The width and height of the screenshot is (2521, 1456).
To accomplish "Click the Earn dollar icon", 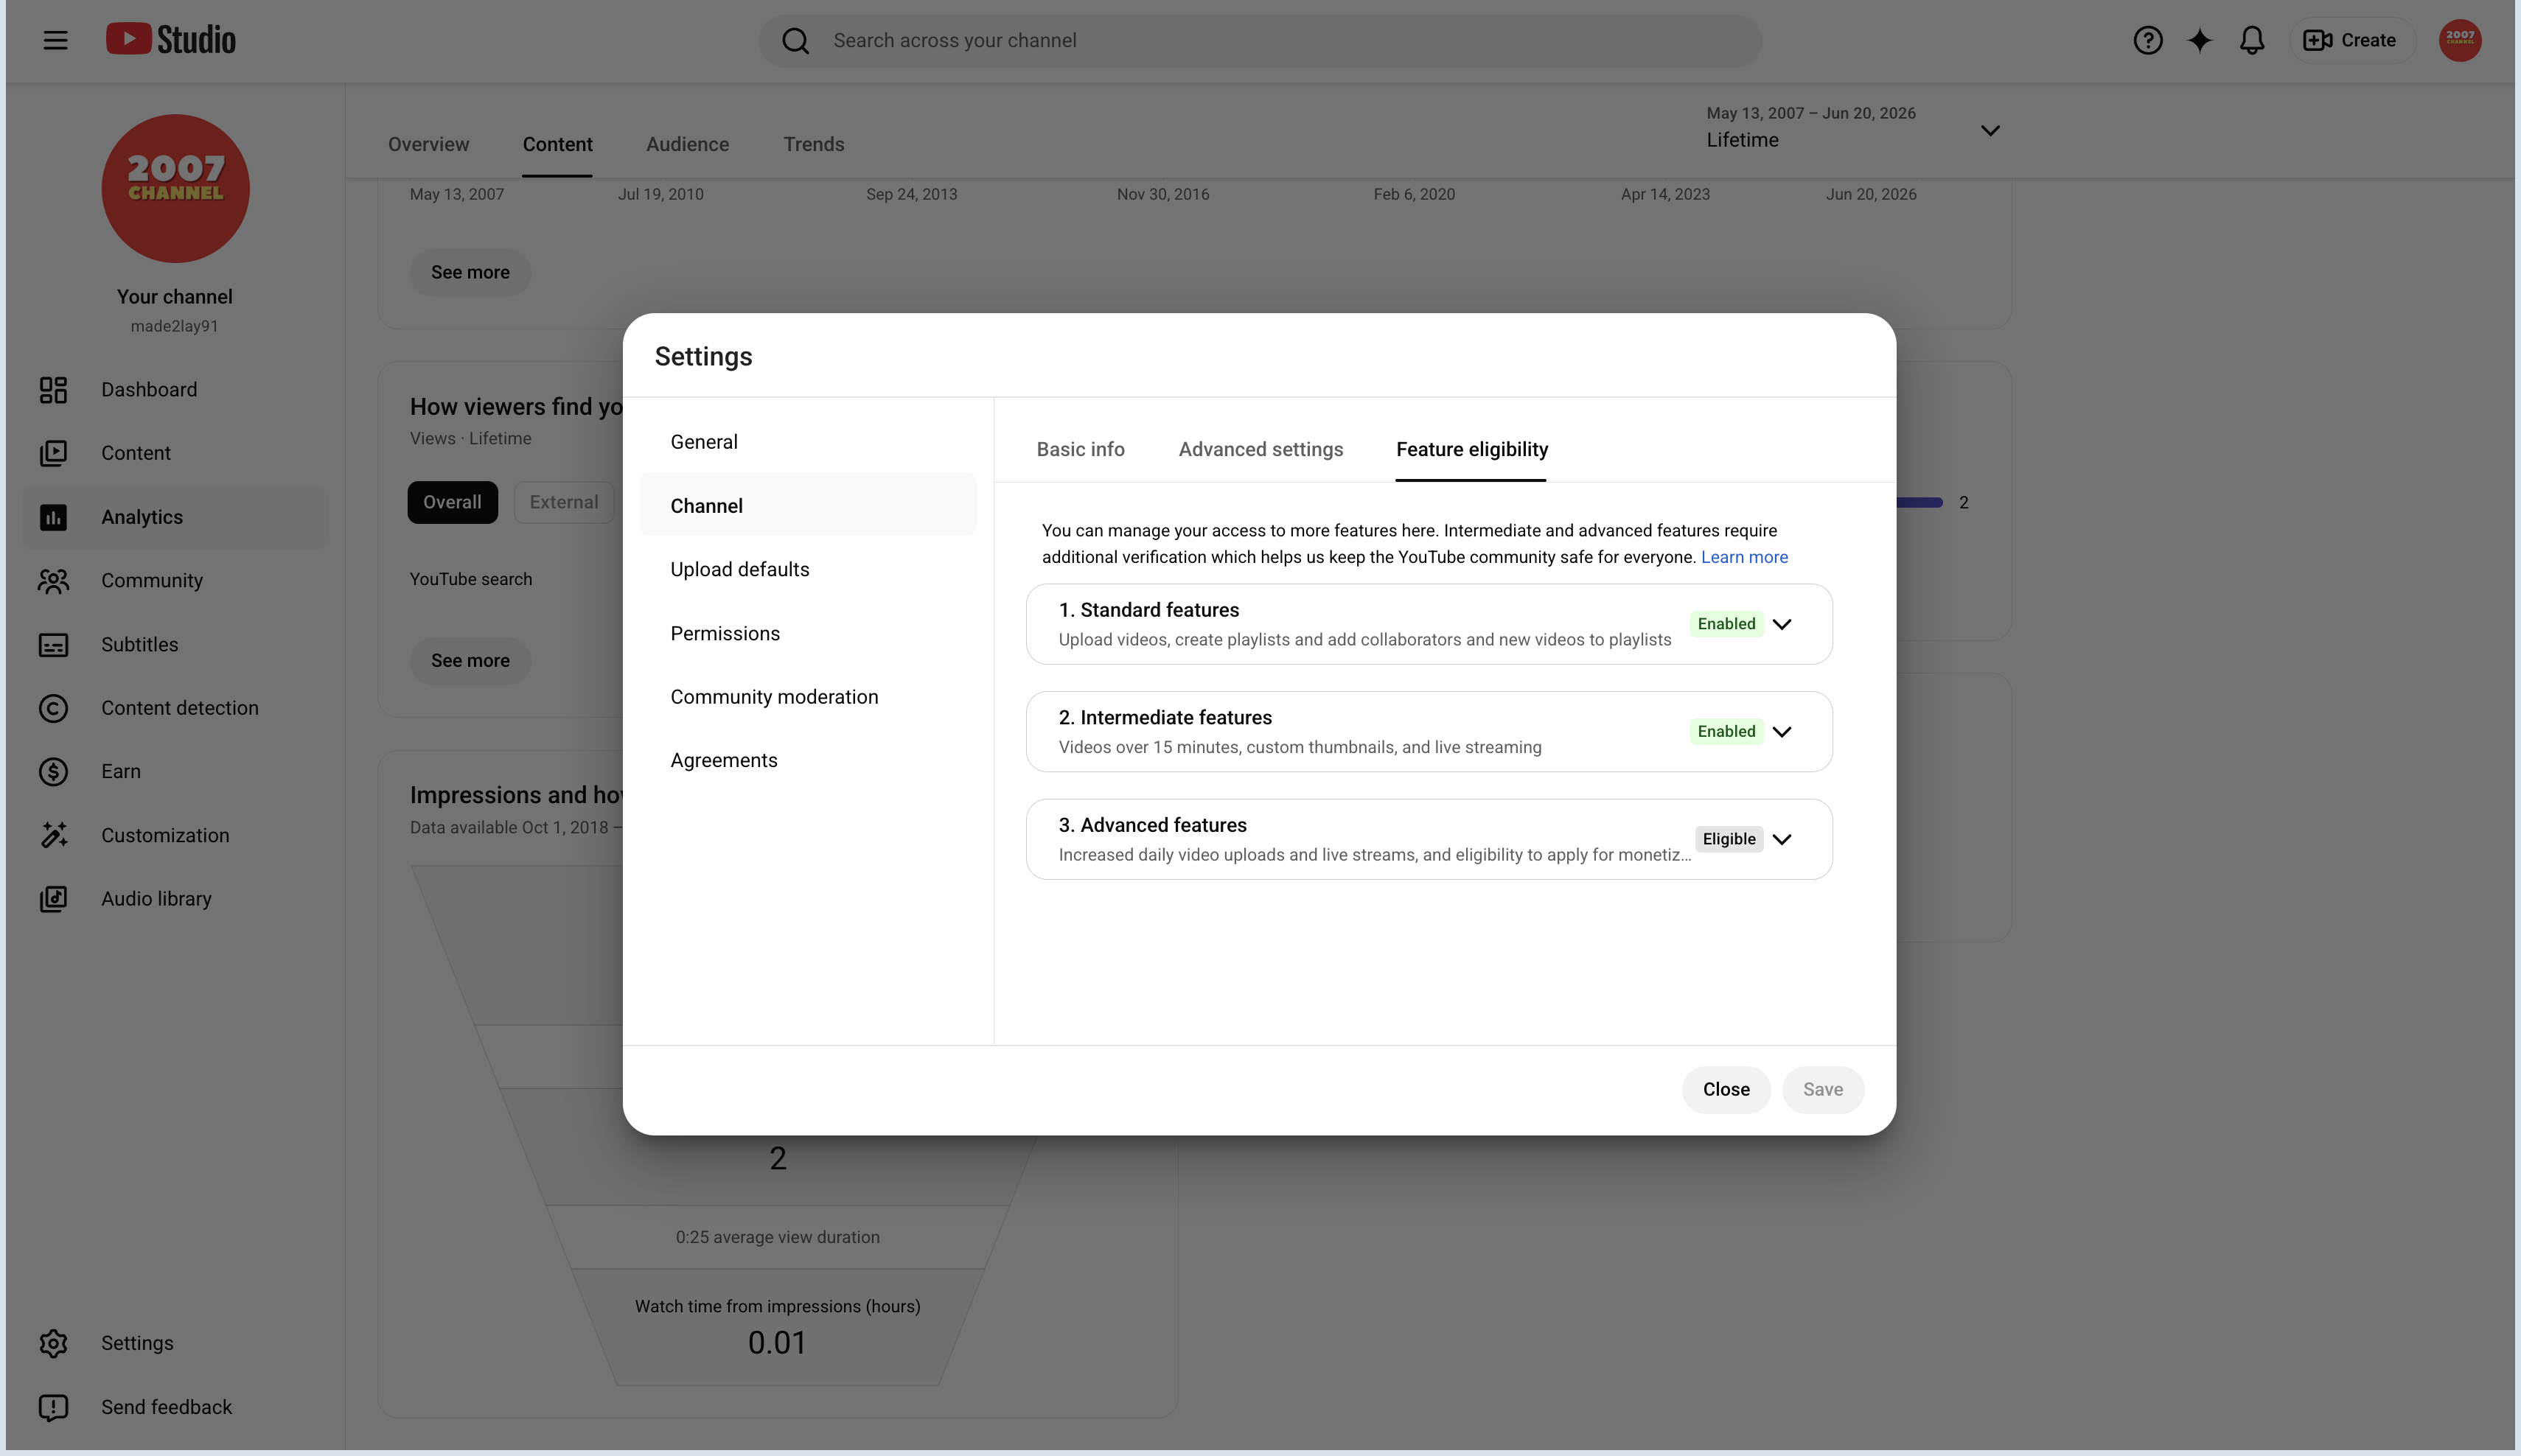I will pos(53,772).
